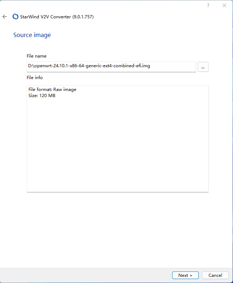This screenshot has width=233, height=283.
Task: Proceed with the Next button
Action: pos(185,275)
